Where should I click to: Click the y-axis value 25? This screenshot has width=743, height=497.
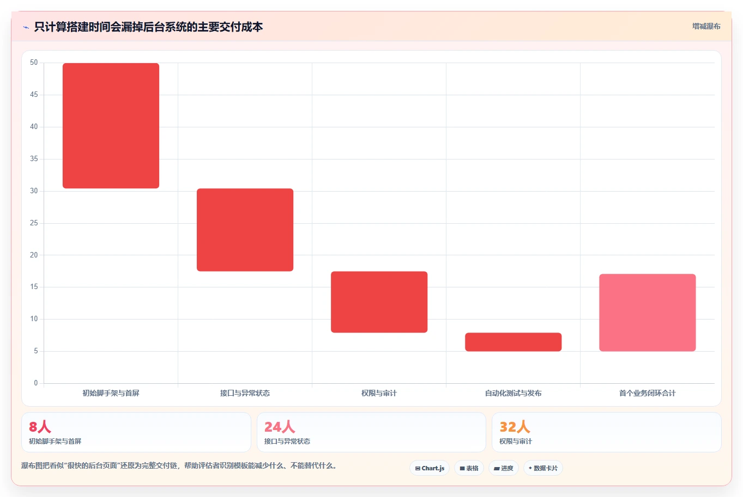pos(34,223)
